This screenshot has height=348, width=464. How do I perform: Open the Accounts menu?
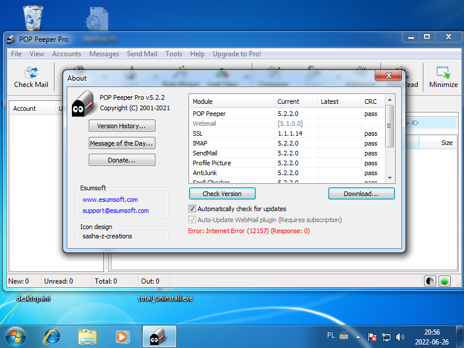click(67, 54)
